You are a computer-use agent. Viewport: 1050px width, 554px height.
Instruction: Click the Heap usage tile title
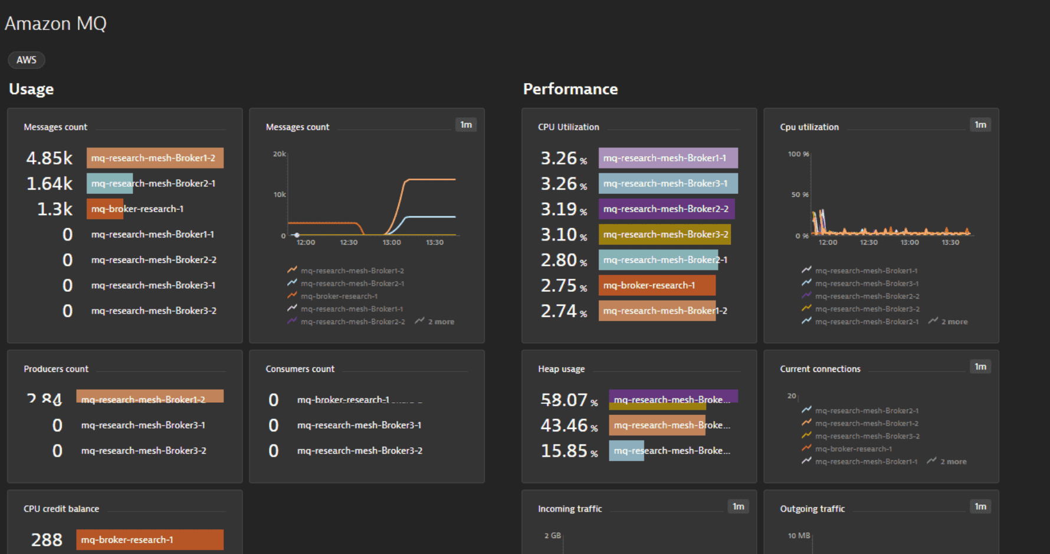click(561, 369)
